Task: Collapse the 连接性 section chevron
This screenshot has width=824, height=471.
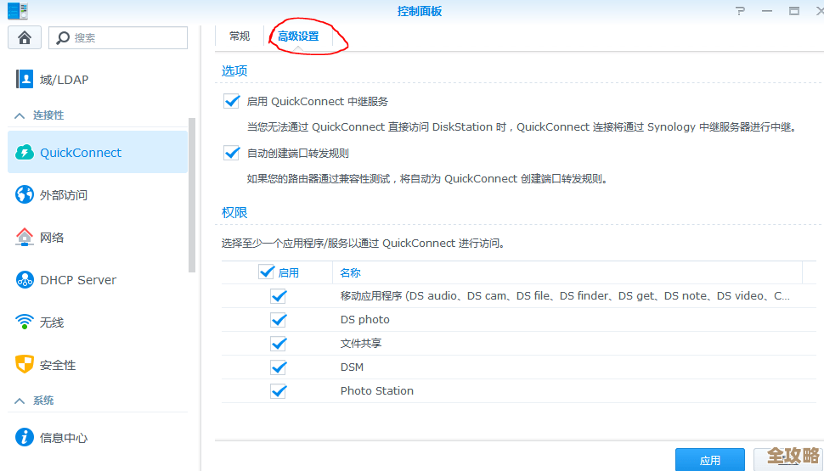Action: (20, 115)
